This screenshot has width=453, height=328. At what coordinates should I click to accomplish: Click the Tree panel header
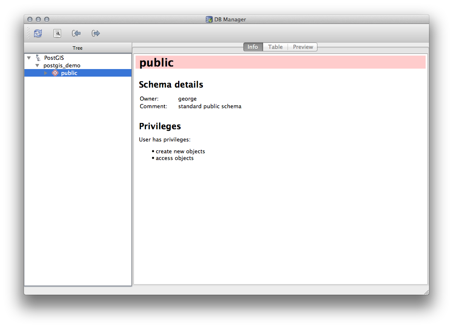pos(77,48)
